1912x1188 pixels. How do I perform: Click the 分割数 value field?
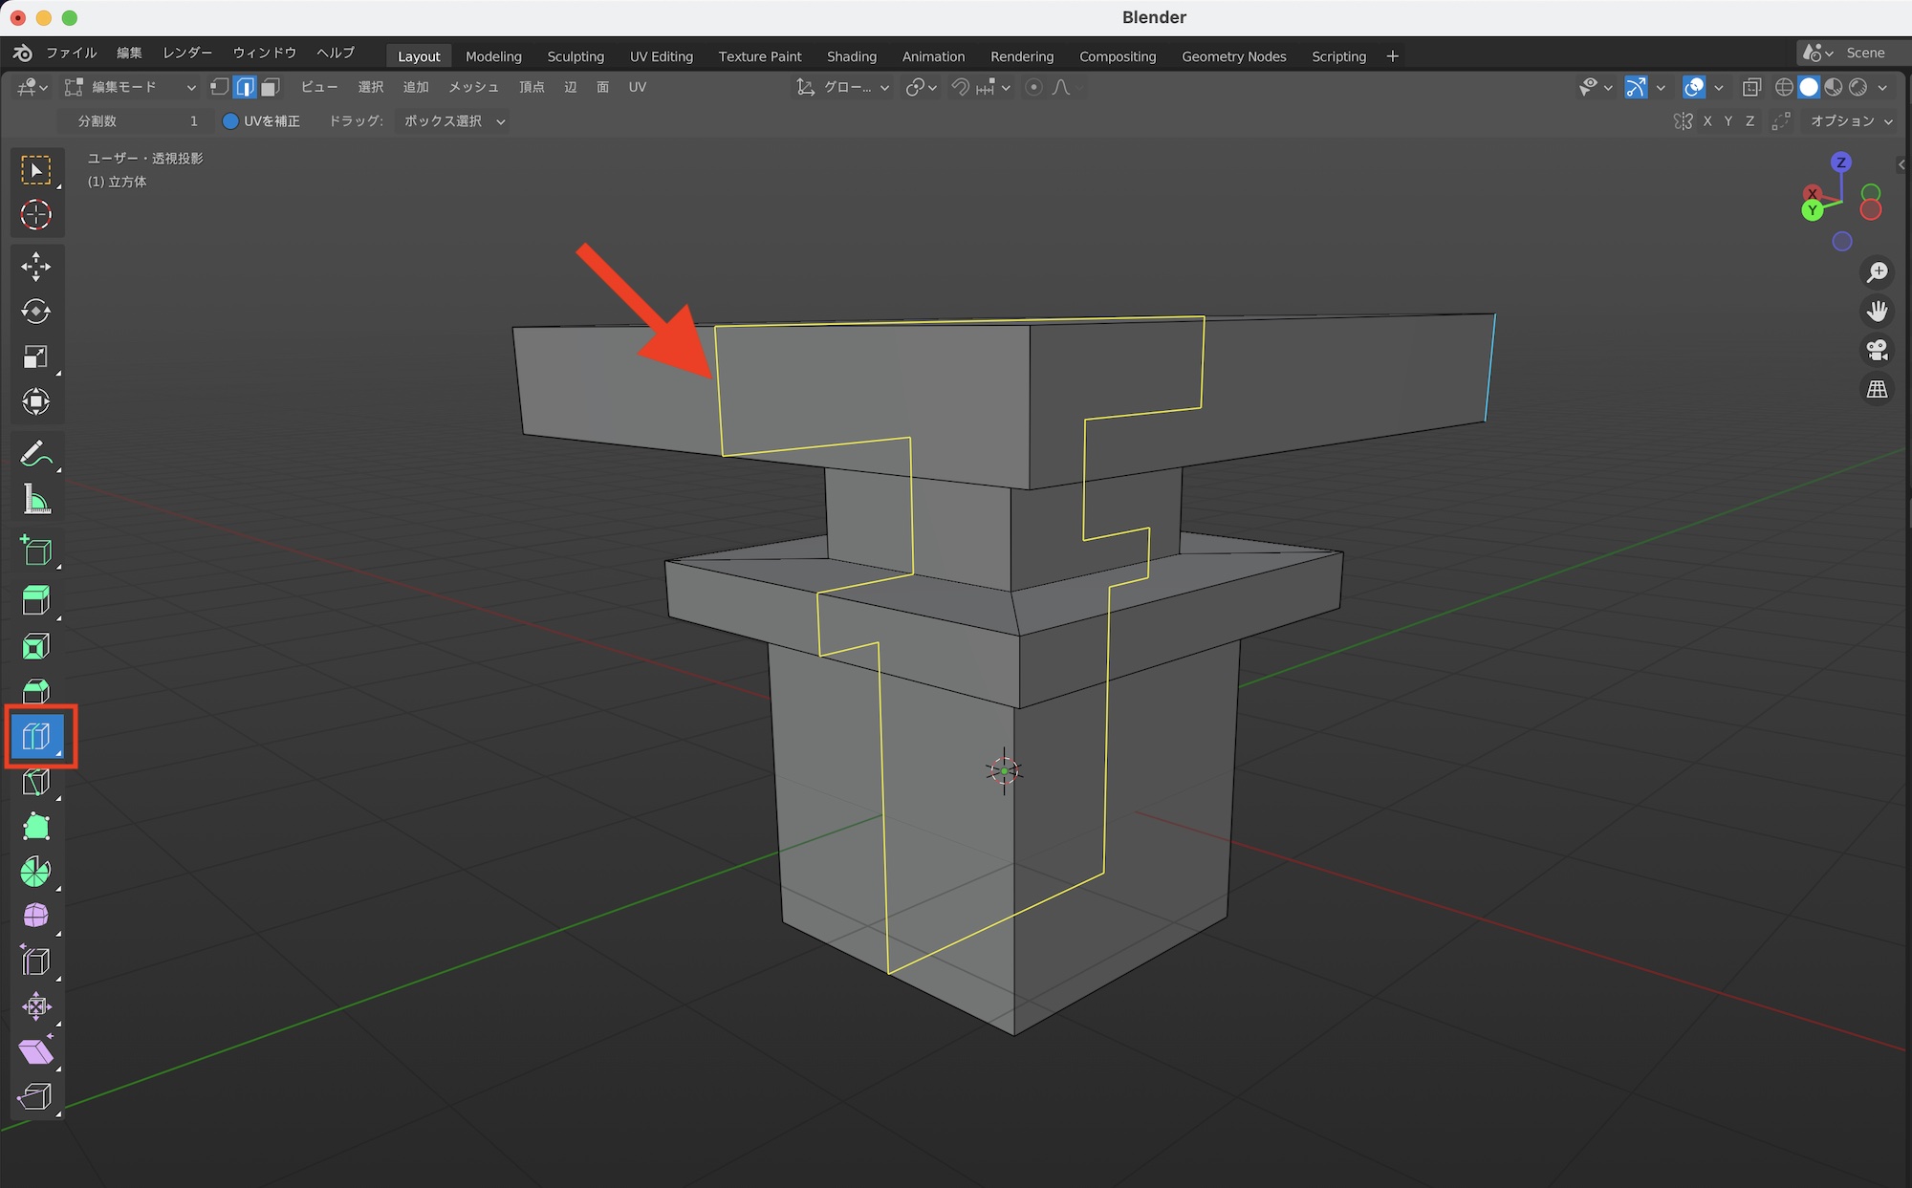(x=138, y=121)
